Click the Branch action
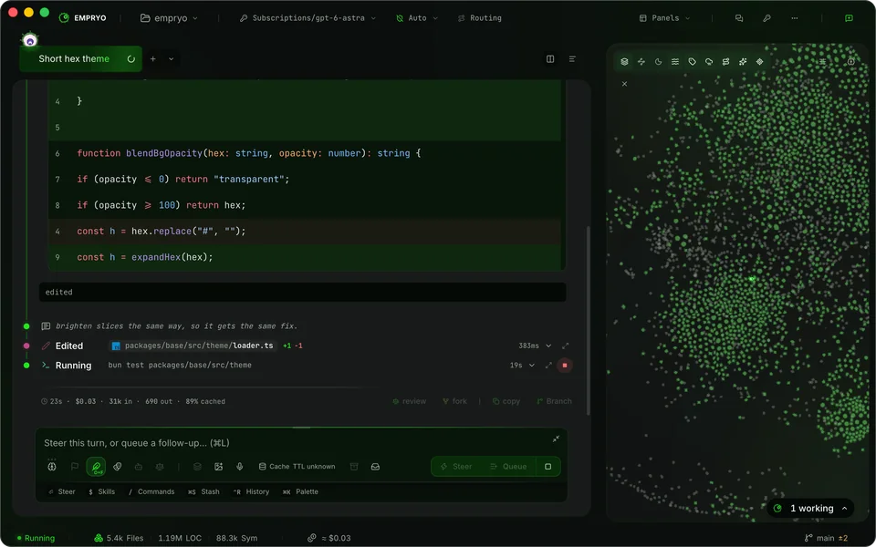The image size is (876, 547). click(554, 401)
